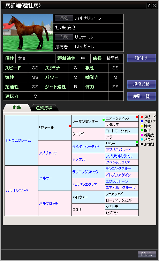Open ライオンハーティド ancestor link
Screen dimensions: 159x261
[x=86, y=147]
